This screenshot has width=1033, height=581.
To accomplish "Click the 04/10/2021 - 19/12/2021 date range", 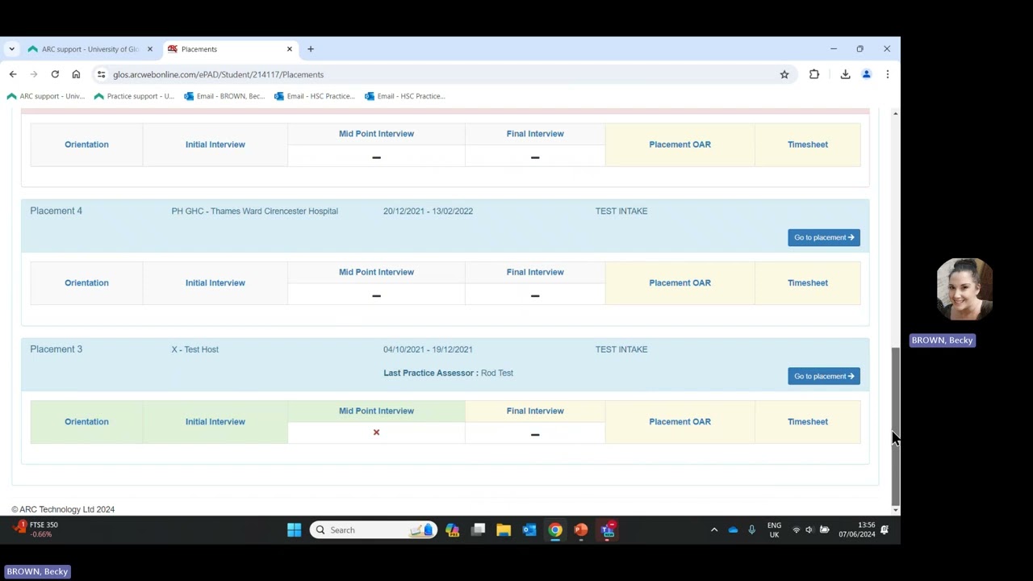I will pyautogui.click(x=428, y=349).
